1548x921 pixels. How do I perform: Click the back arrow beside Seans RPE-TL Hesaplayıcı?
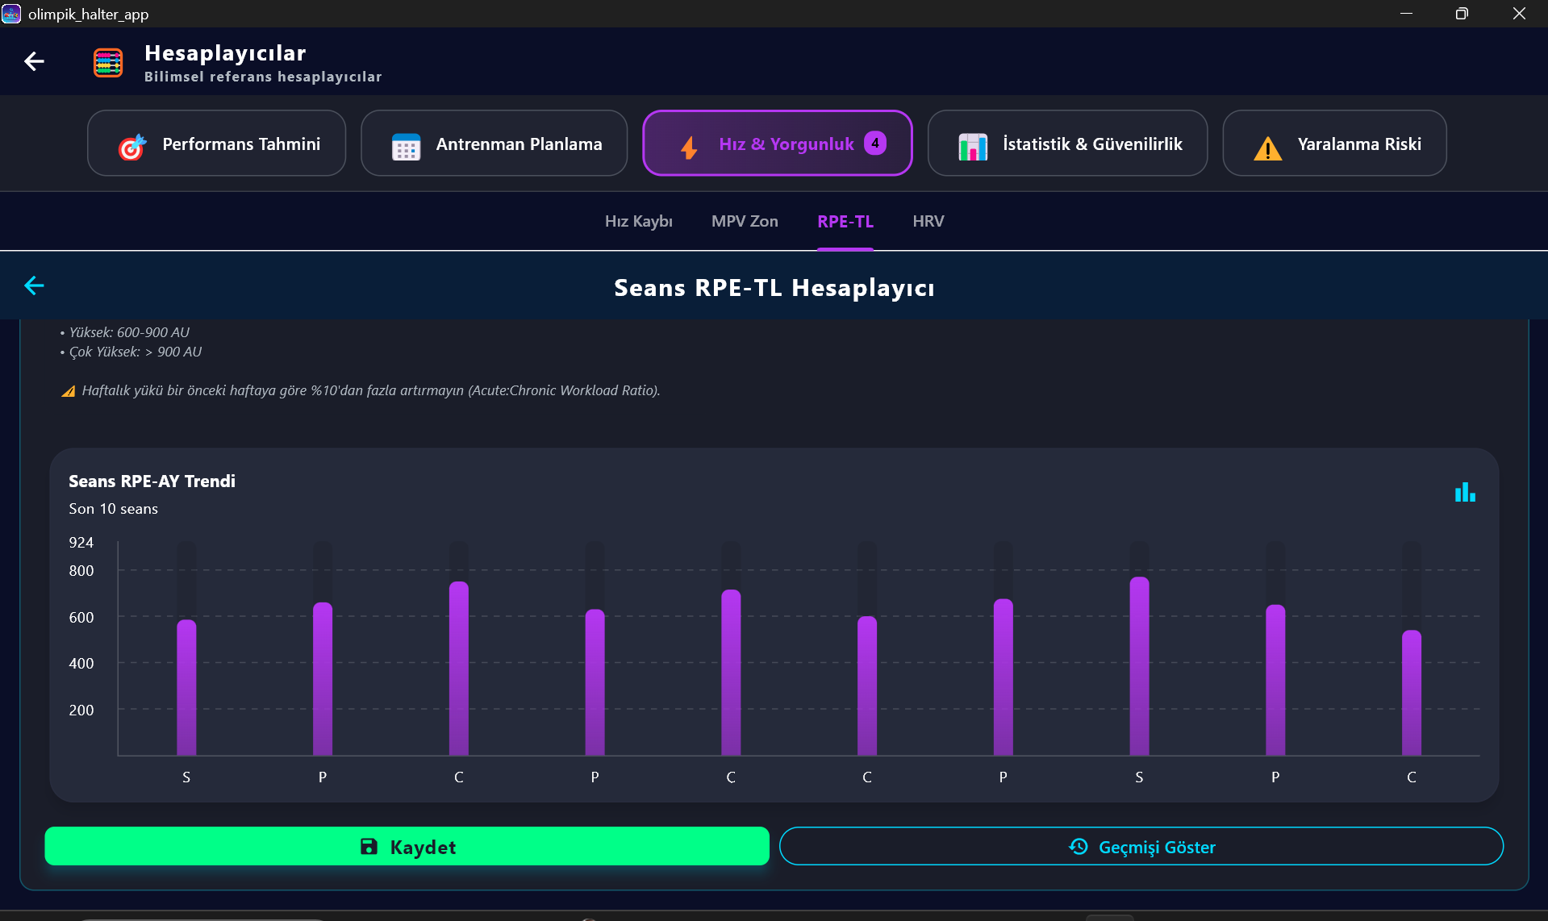[34, 285]
